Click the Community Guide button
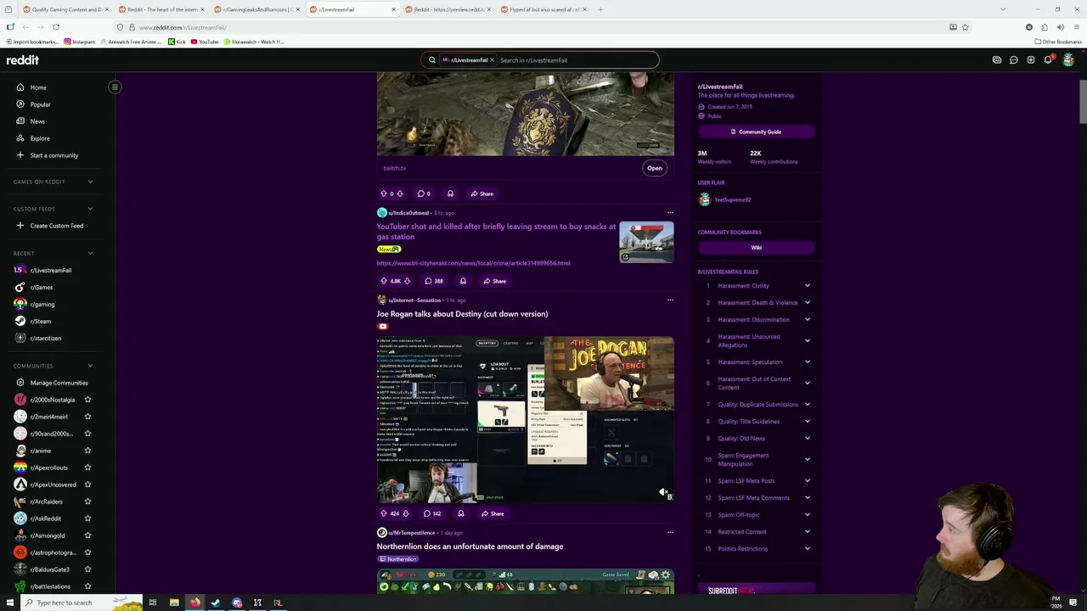Viewport: 1087px width, 611px height. click(x=756, y=132)
